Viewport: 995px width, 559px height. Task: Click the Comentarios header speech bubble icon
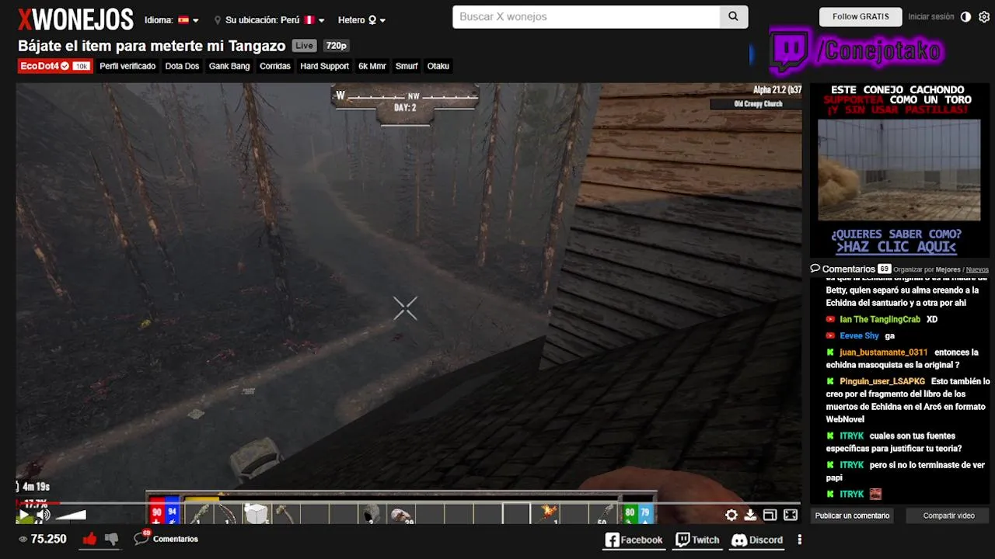pyautogui.click(x=815, y=268)
